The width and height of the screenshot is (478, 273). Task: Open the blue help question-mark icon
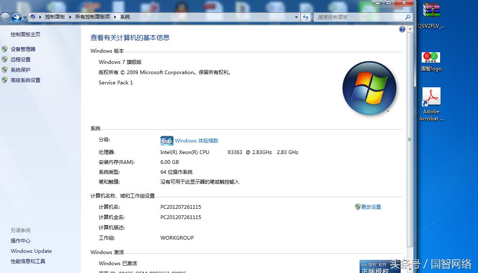point(402,29)
